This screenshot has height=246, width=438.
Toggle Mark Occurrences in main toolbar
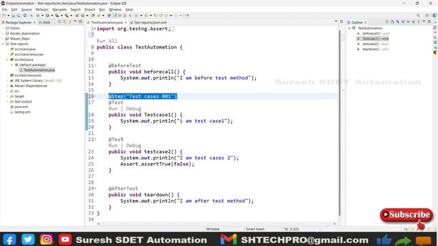click(115, 16)
